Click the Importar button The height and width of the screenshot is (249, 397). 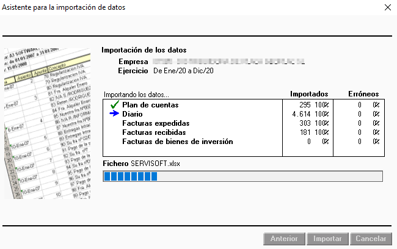[x=327, y=239]
